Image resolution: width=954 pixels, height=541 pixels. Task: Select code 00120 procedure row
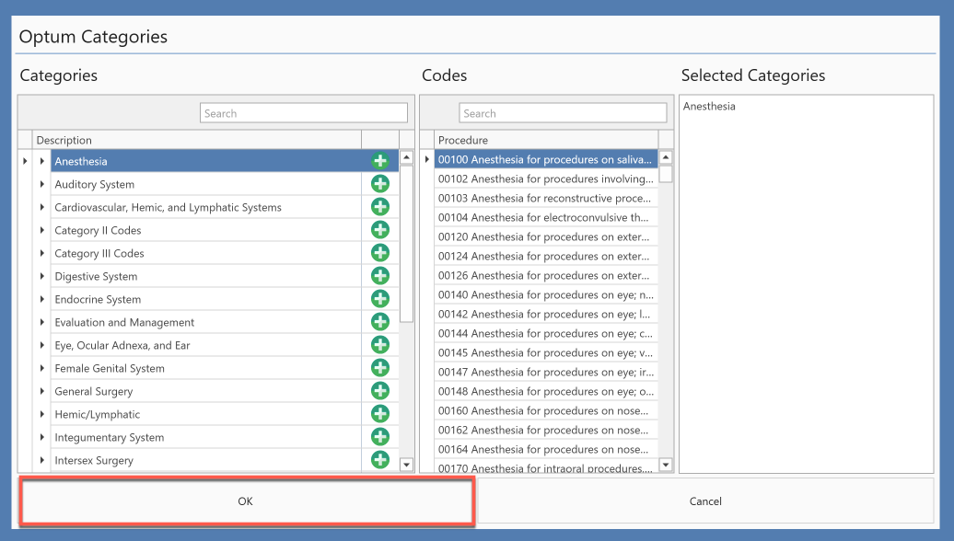point(546,236)
